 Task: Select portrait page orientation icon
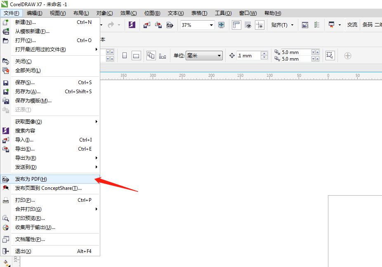click(125, 56)
